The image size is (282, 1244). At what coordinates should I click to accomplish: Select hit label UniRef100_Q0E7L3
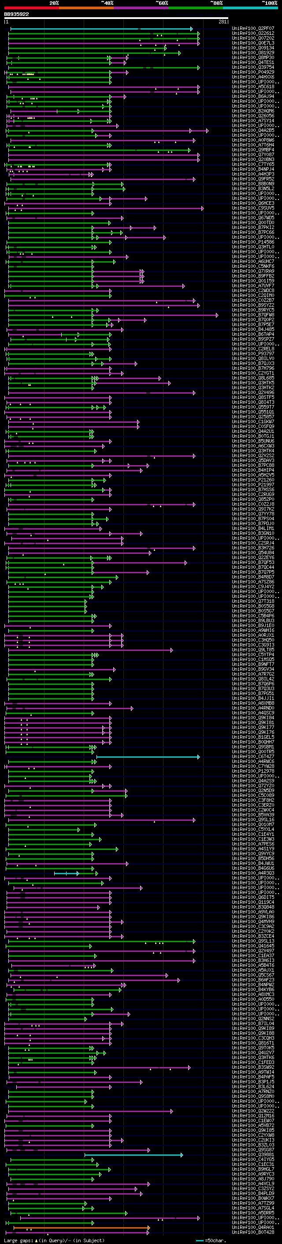pos(253,43)
